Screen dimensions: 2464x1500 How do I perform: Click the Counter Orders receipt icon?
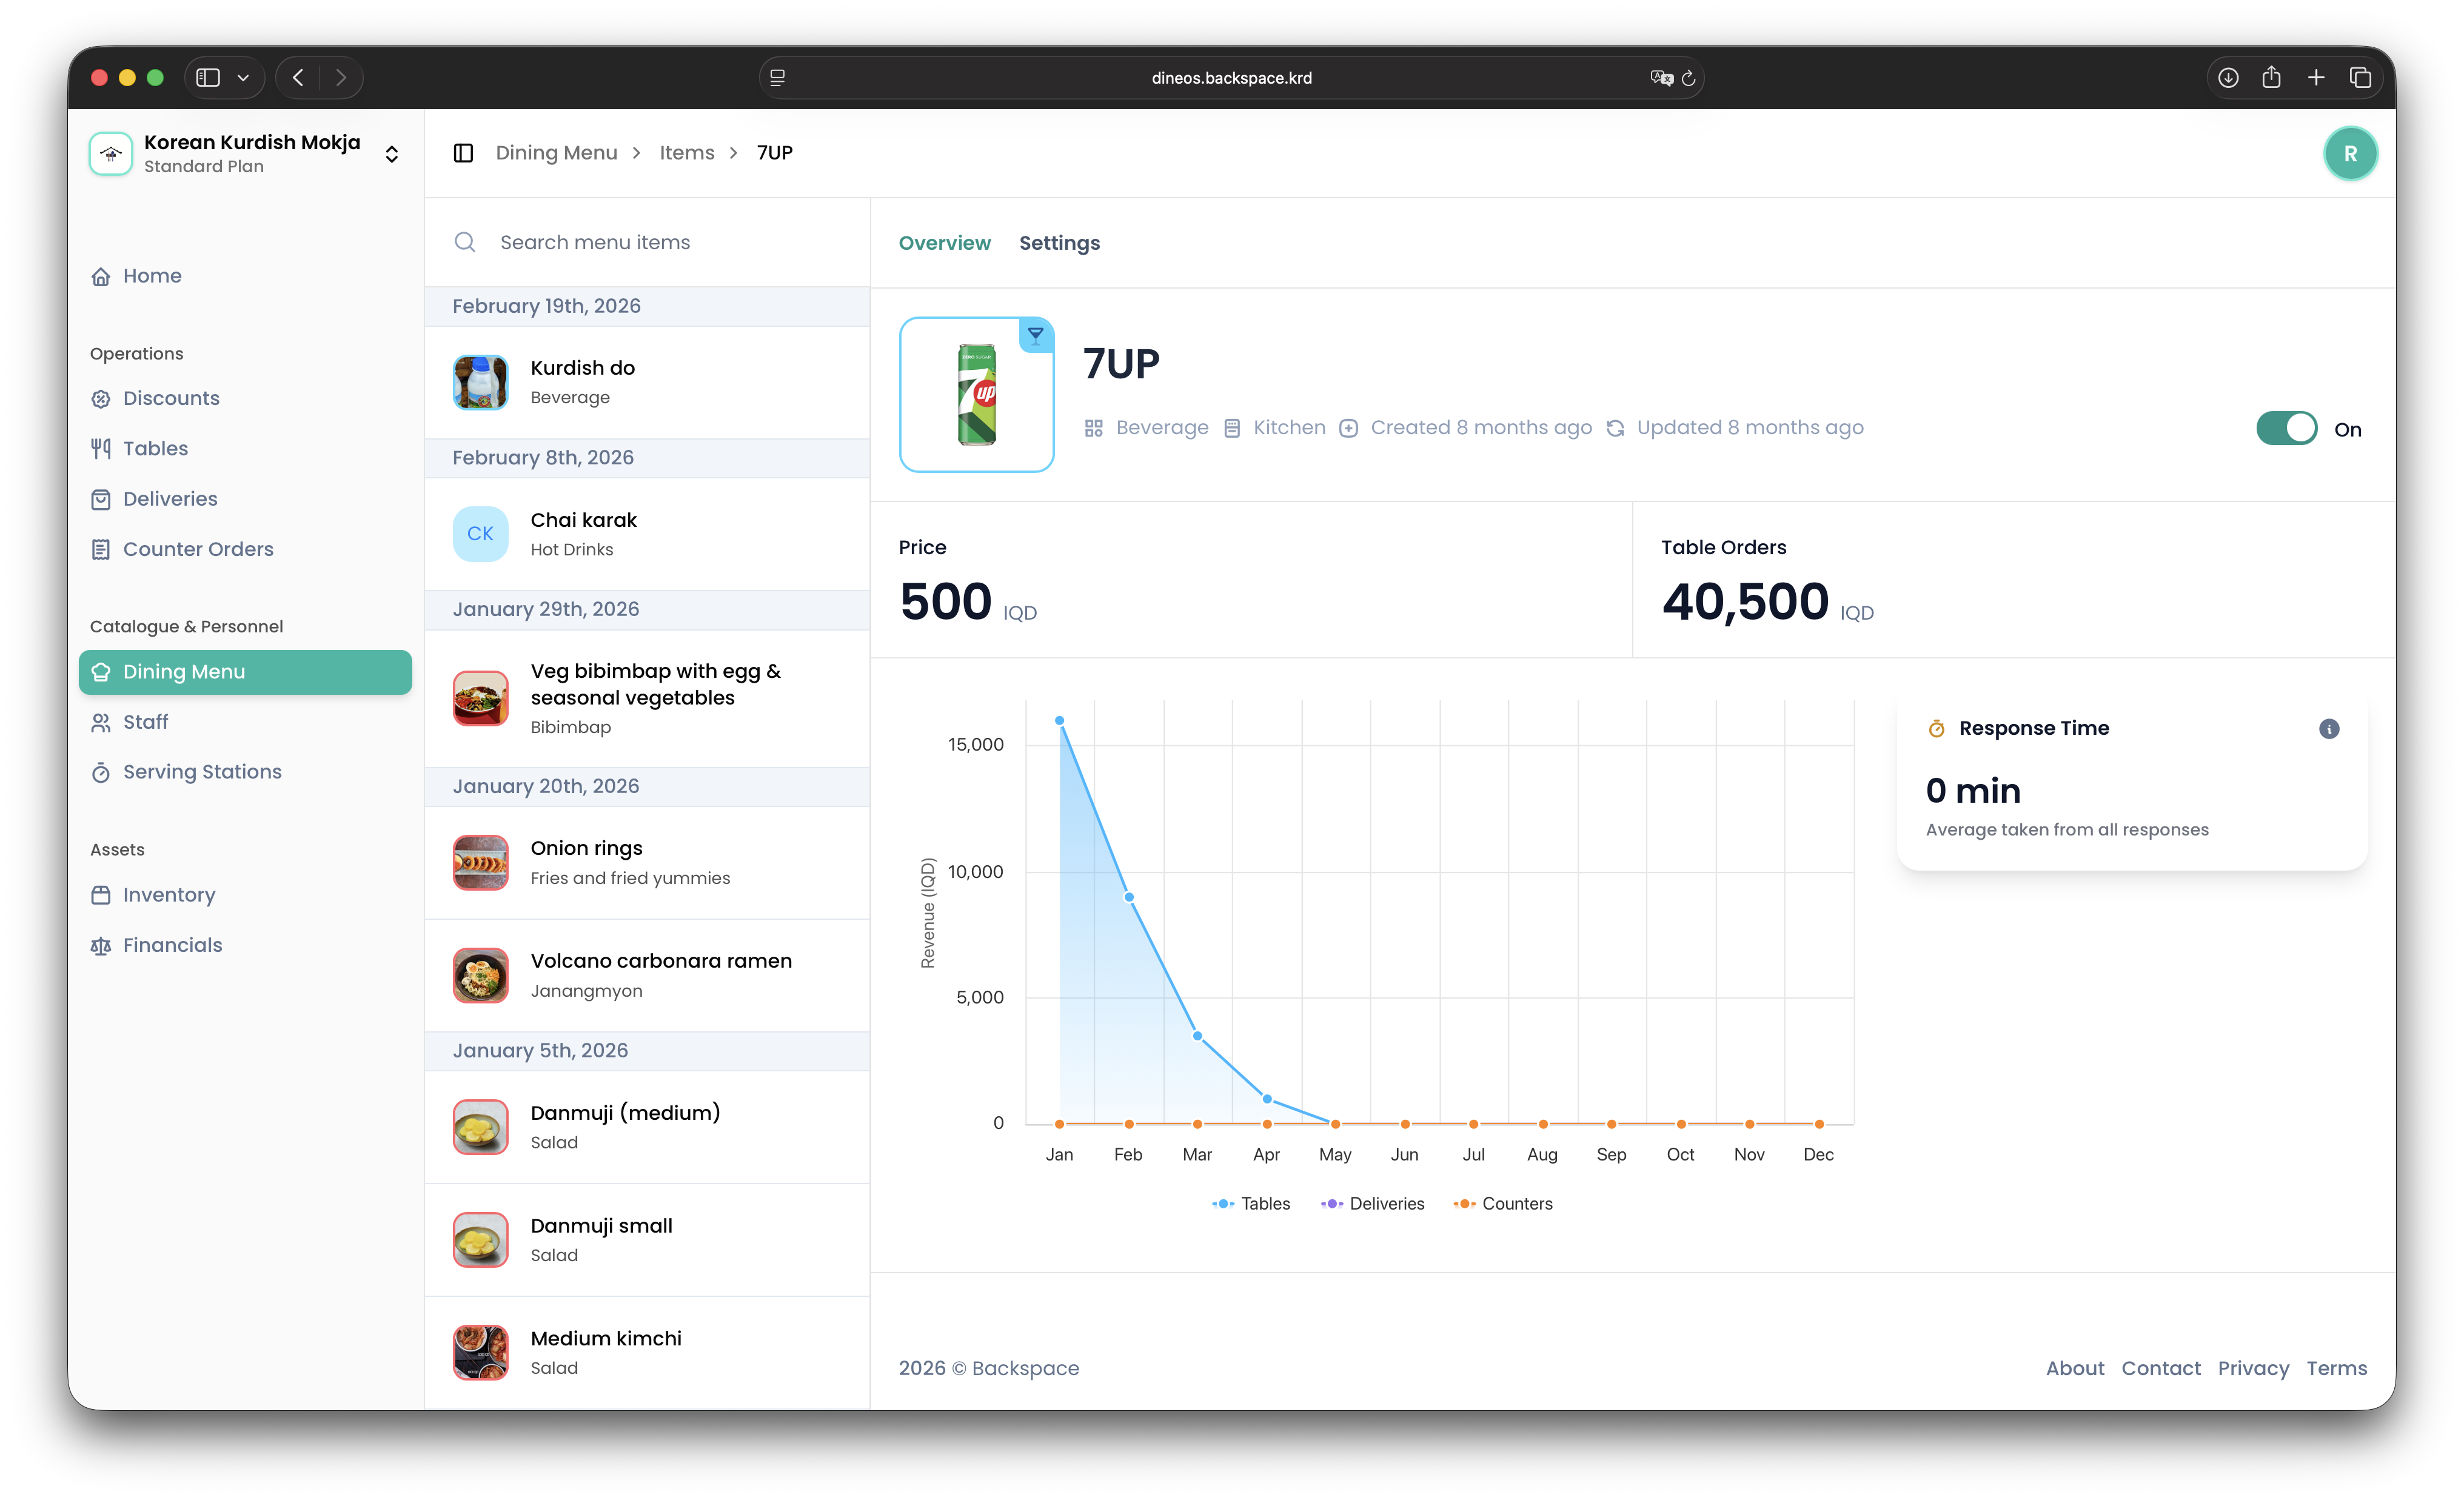pos(101,549)
